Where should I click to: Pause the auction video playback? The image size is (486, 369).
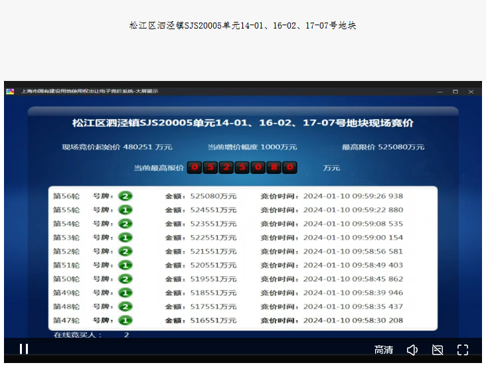tap(23, 349)
